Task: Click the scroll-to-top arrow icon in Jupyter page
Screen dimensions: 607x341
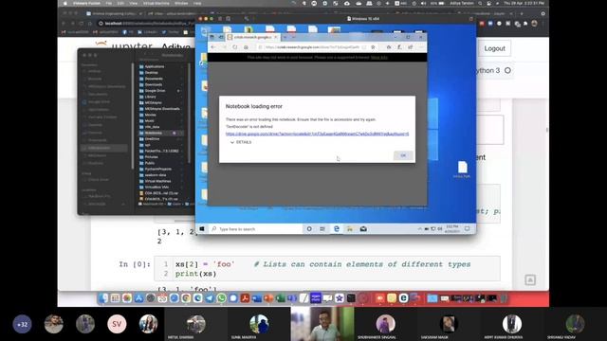Action: [x=530, y=280]
